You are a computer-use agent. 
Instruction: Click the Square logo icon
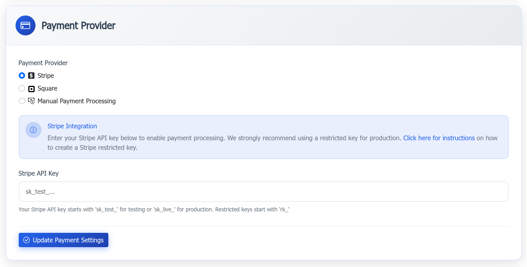click(31, 89)
